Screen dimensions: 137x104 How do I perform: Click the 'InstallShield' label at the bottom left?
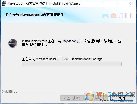click(x=10, y=92)
